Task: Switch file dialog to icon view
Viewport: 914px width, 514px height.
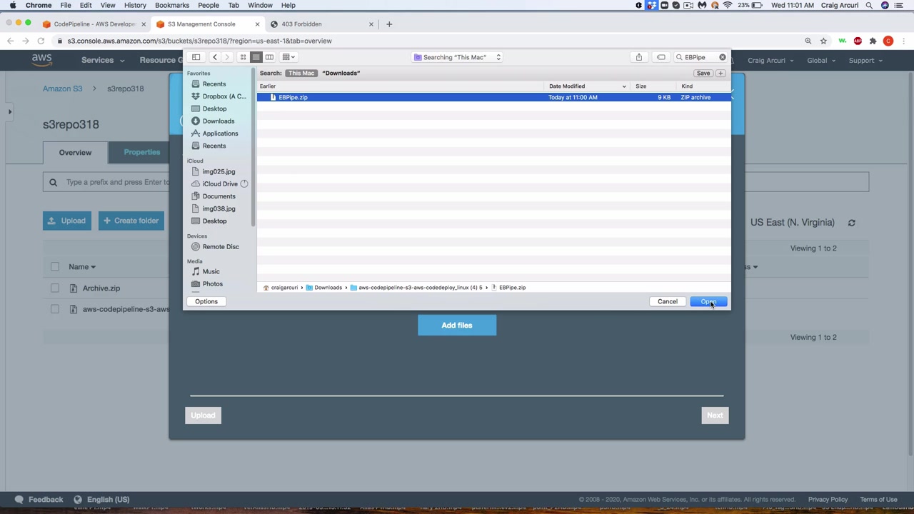Action: (243, 57)
